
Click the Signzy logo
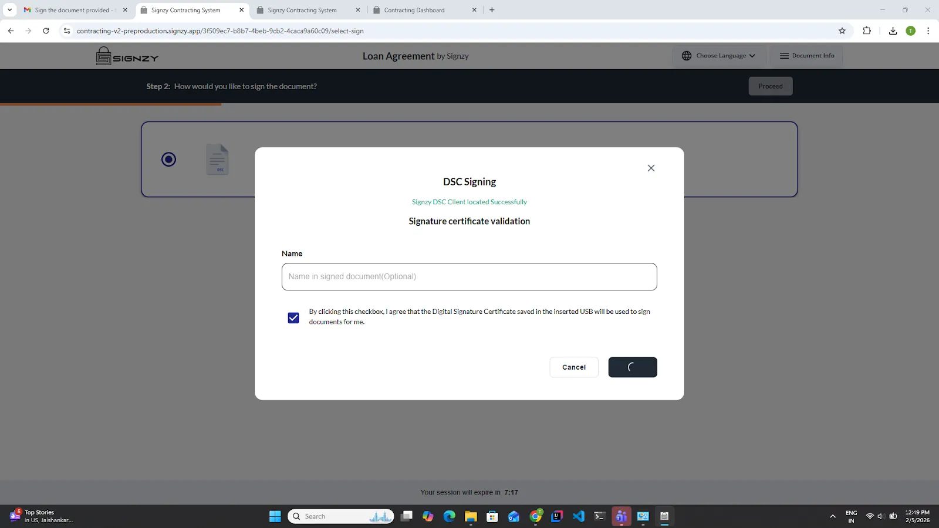[127, 56]
